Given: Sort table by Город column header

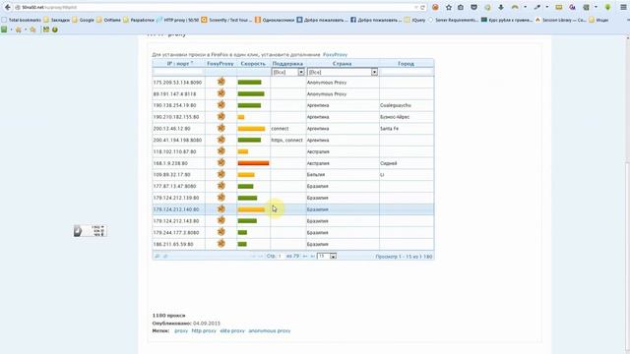Looking at the screenshot, I should (x=407, y=63).
